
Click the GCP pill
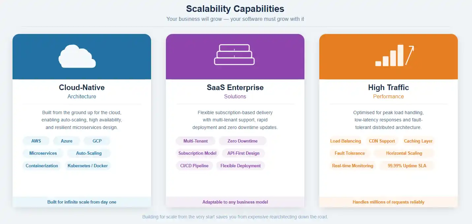pyautogui.click(x=97, y=141)
